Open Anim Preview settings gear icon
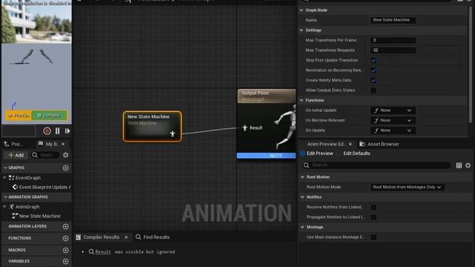 [x=468, y=165]
